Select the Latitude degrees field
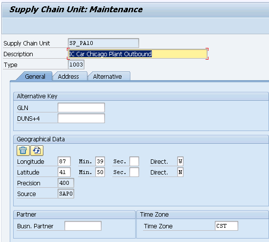 64,172
